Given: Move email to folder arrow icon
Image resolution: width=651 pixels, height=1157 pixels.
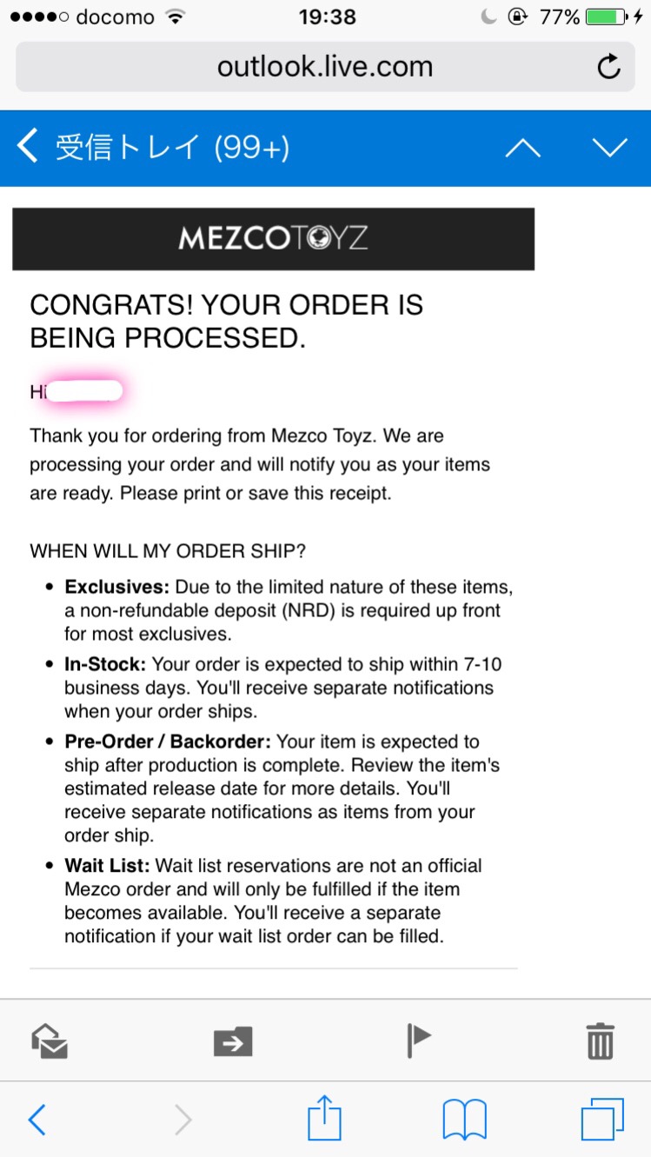Looking at the screenshot, I should (x=233, y=1041).
